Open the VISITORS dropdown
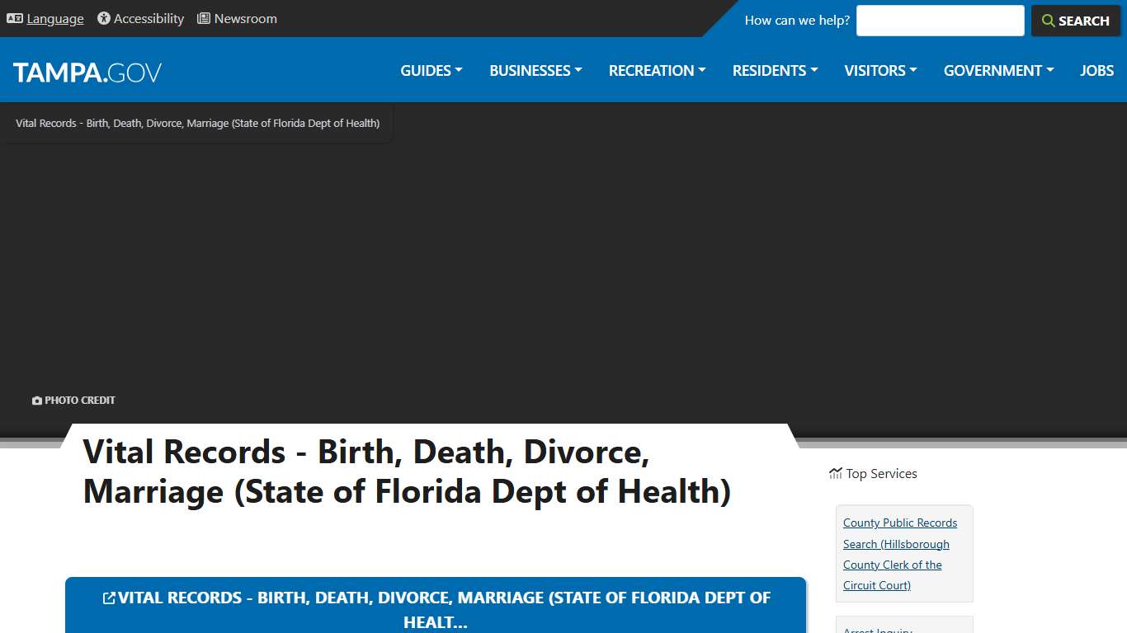 (879, 70)
